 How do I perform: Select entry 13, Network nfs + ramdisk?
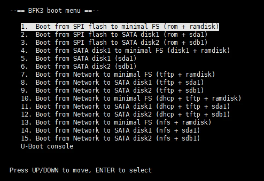point(116,122)
